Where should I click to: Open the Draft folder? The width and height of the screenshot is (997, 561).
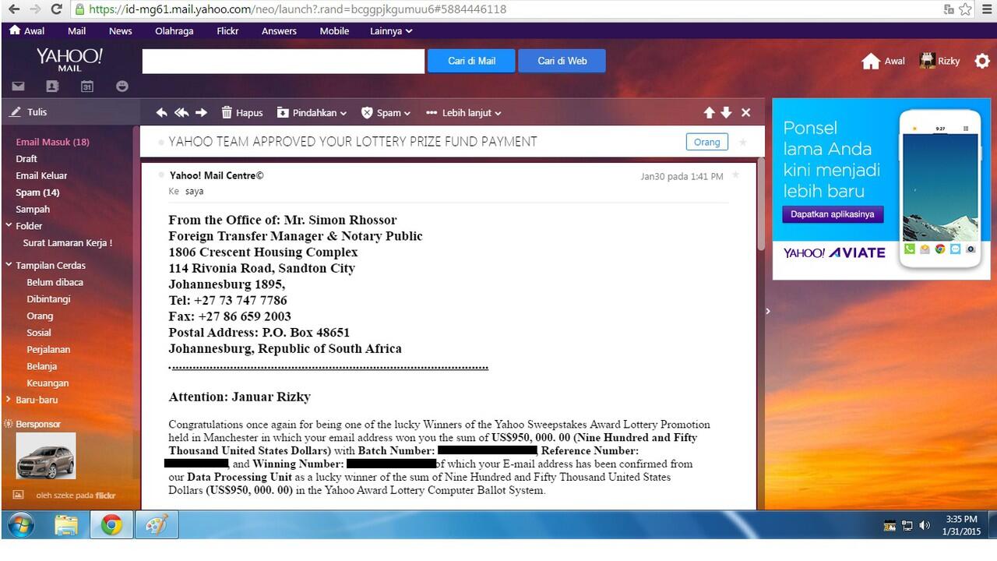pyautogui.click(x=26, y=159)
